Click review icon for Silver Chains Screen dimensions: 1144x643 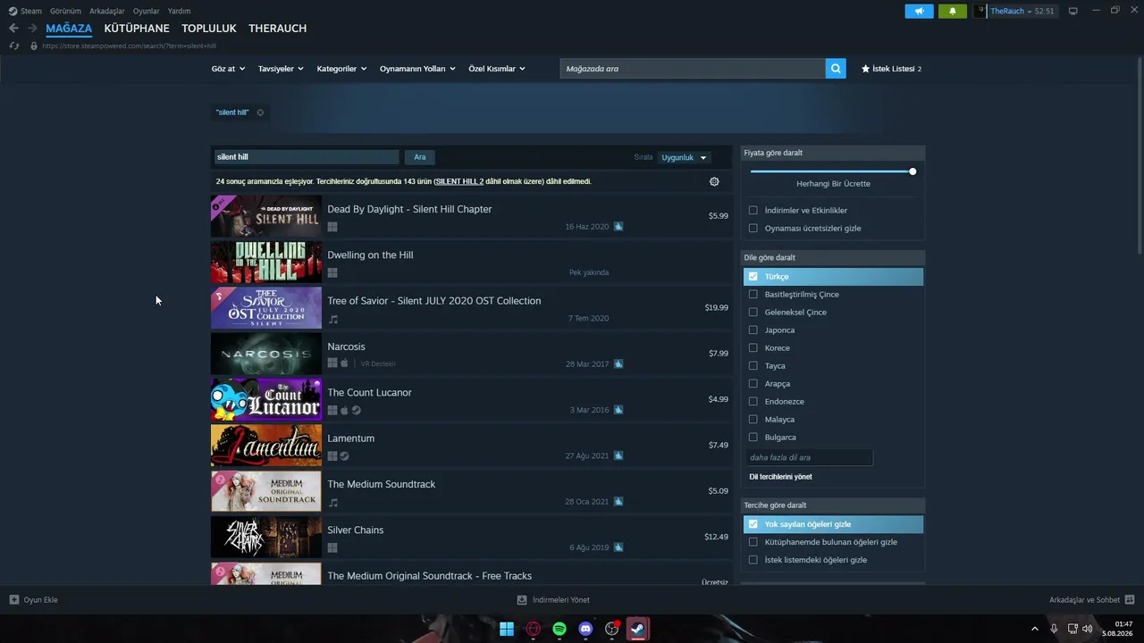[618, 547]
